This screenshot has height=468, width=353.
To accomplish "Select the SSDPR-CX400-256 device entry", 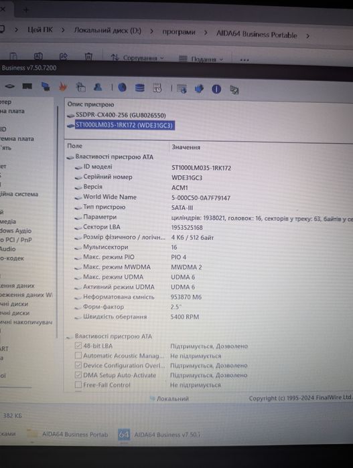I will (121, 115).
